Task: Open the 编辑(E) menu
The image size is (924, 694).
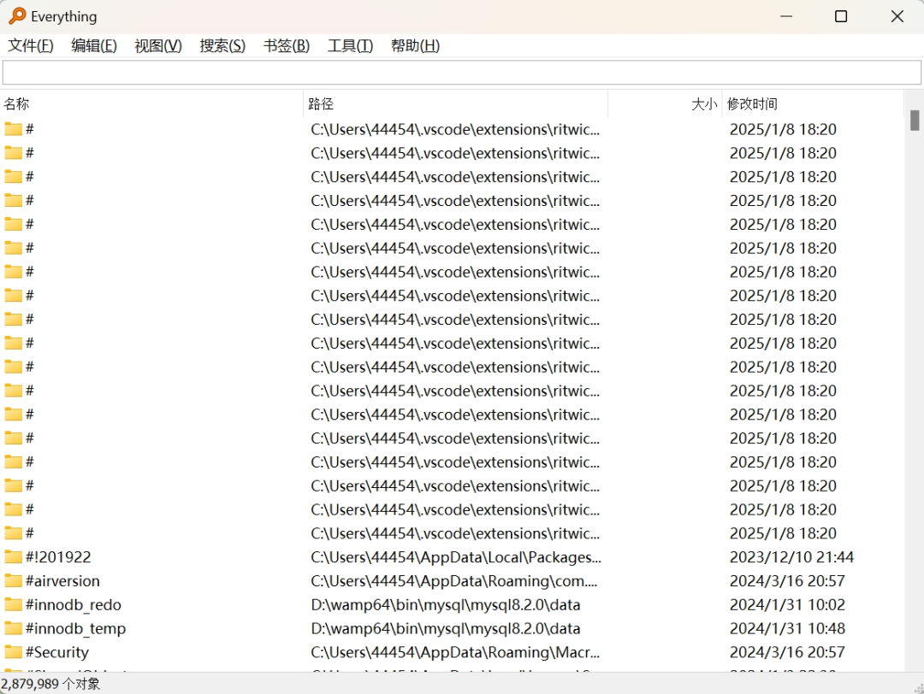Action: click(x=94, y=45)
